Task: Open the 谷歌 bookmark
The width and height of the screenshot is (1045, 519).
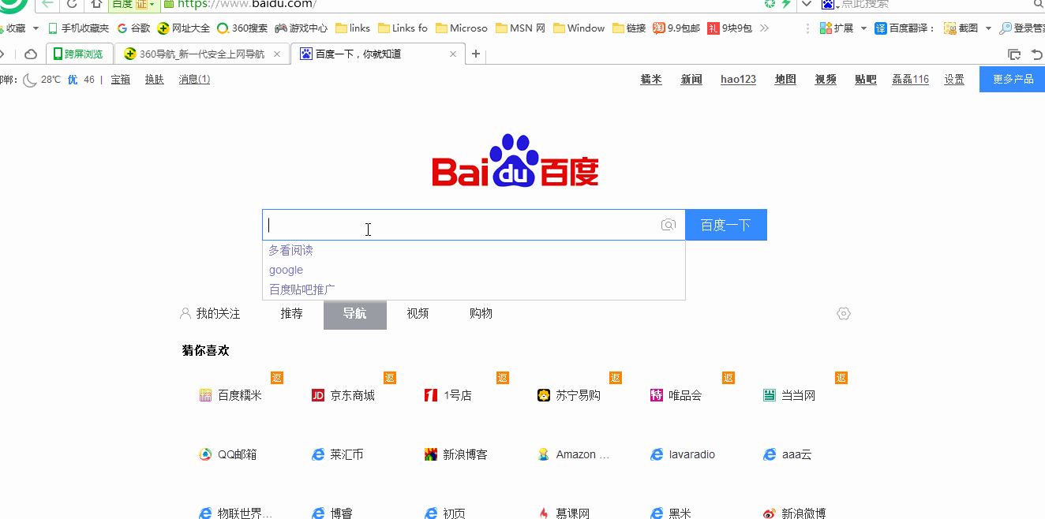Action: [x=133, y=28]
